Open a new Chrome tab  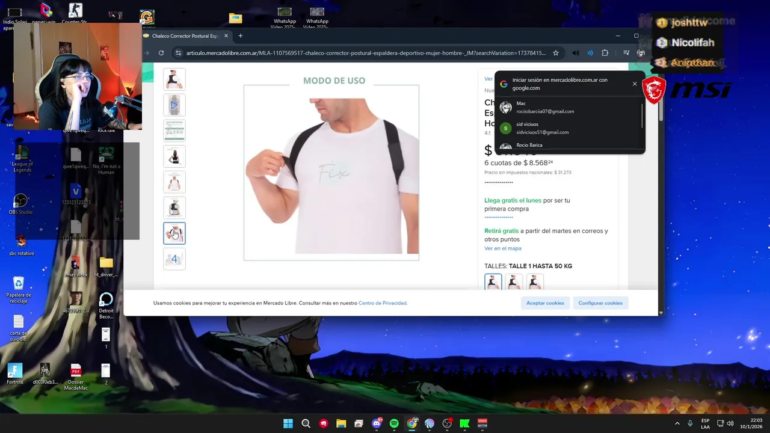tap(240, 36)
